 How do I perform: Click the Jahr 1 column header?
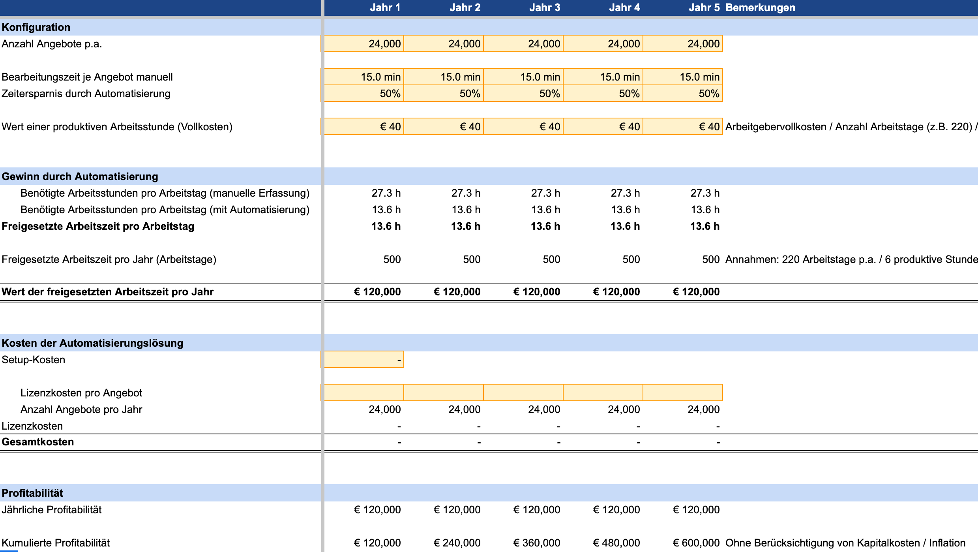(385, 8)
